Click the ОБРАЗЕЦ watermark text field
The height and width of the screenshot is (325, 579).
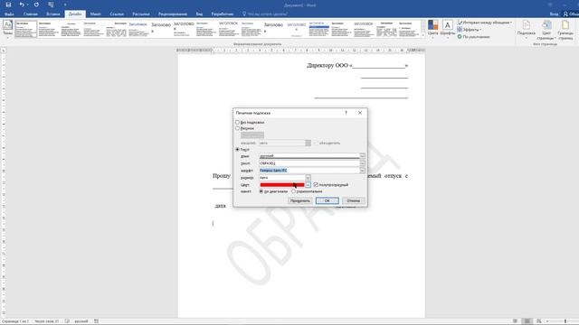pos(309,163)
